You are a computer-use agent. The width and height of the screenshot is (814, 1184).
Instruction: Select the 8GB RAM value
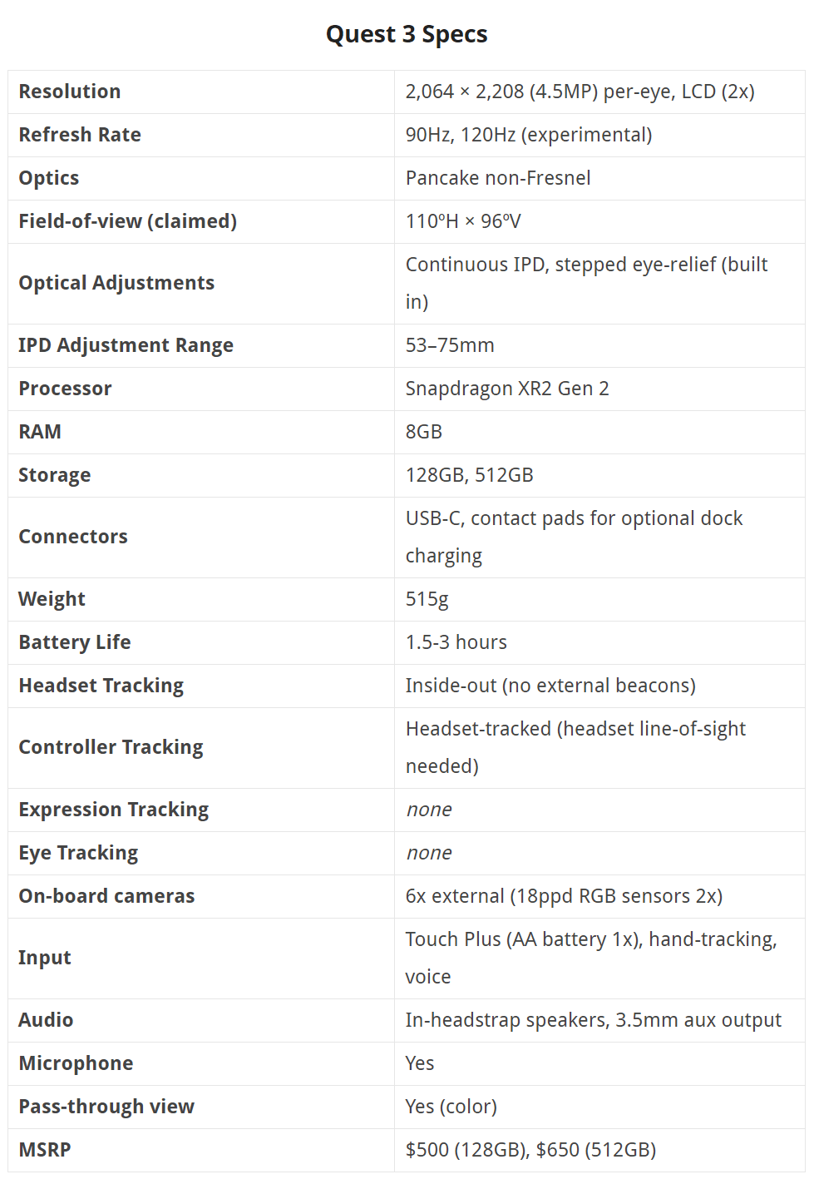click(424, 432)
